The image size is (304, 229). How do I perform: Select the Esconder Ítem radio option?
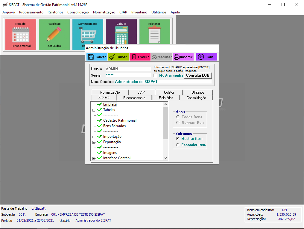click(x=178, y=145)
